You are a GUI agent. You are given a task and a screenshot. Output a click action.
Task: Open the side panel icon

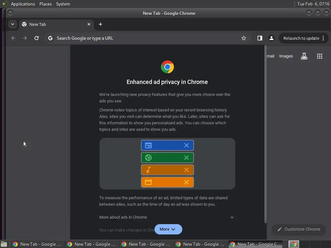coord(260,38)
